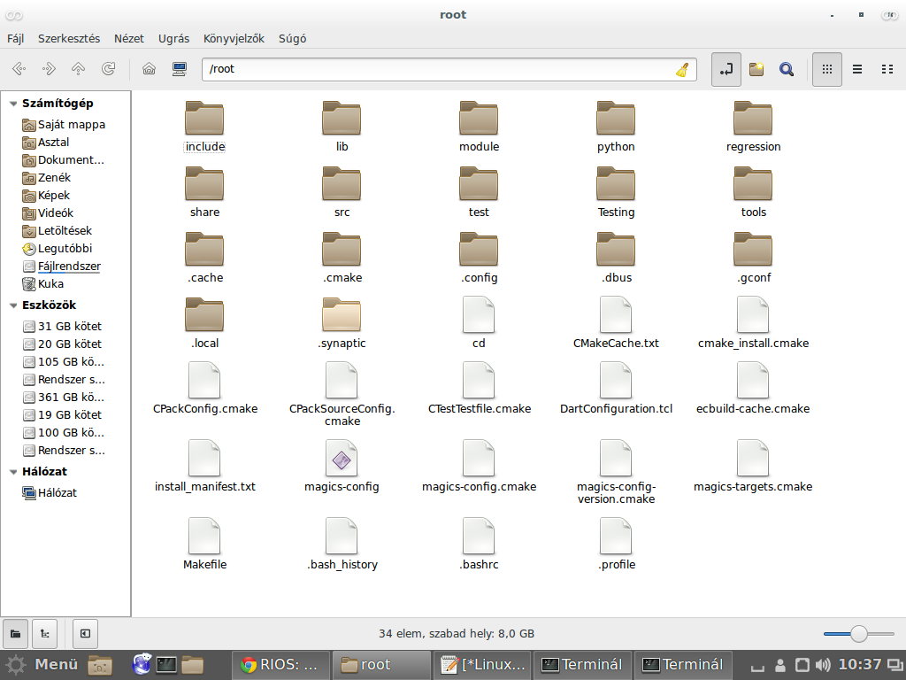Select the tools folder
906x680 pixels.
point(753,192)
